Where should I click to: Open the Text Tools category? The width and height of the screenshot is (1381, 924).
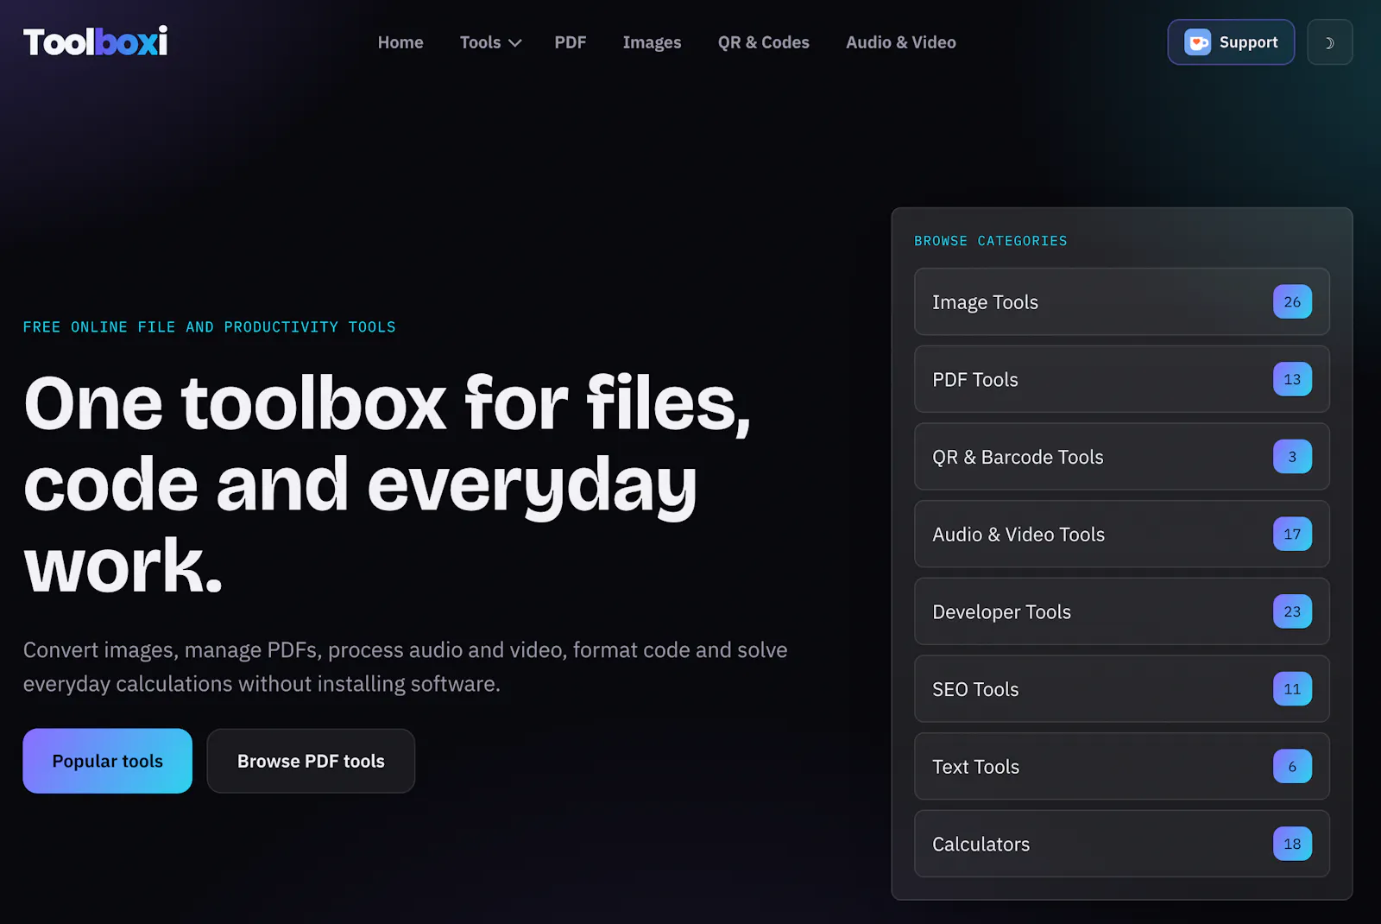[x=1122, y=766]
